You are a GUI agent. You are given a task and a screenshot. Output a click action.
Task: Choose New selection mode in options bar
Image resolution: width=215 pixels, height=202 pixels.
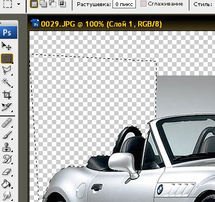click(x=33, y=4)
